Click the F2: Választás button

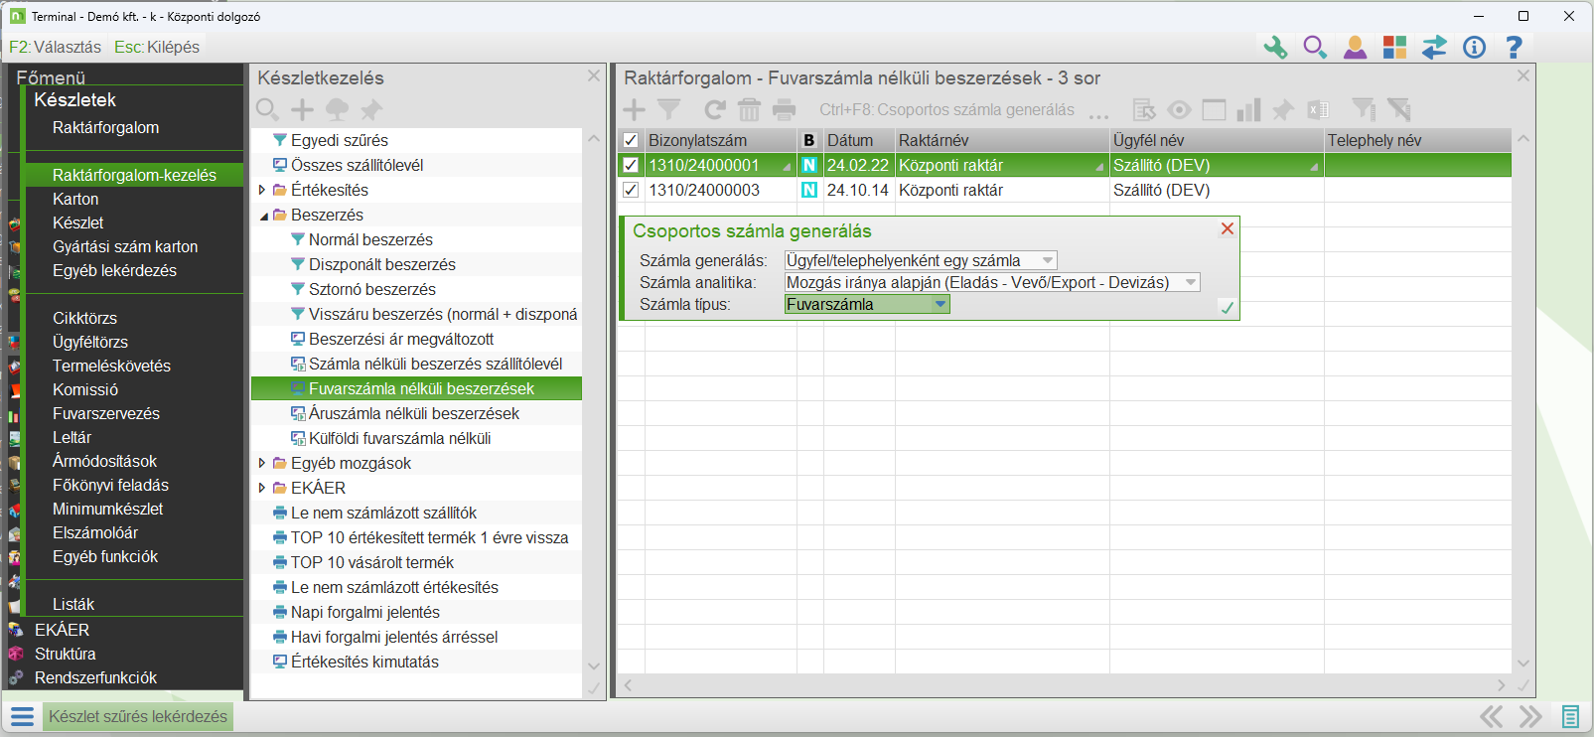click(56, 47)
